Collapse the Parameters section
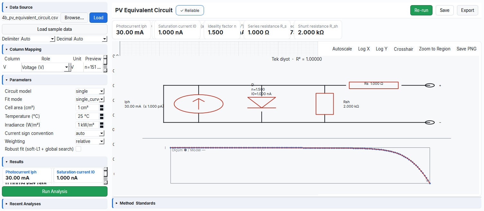484x211 pixels. coord(55,80)
